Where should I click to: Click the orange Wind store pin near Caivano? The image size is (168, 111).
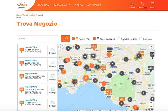94,47
